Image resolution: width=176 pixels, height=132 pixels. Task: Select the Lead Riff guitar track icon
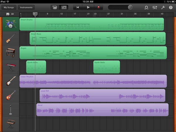point(11,95)
